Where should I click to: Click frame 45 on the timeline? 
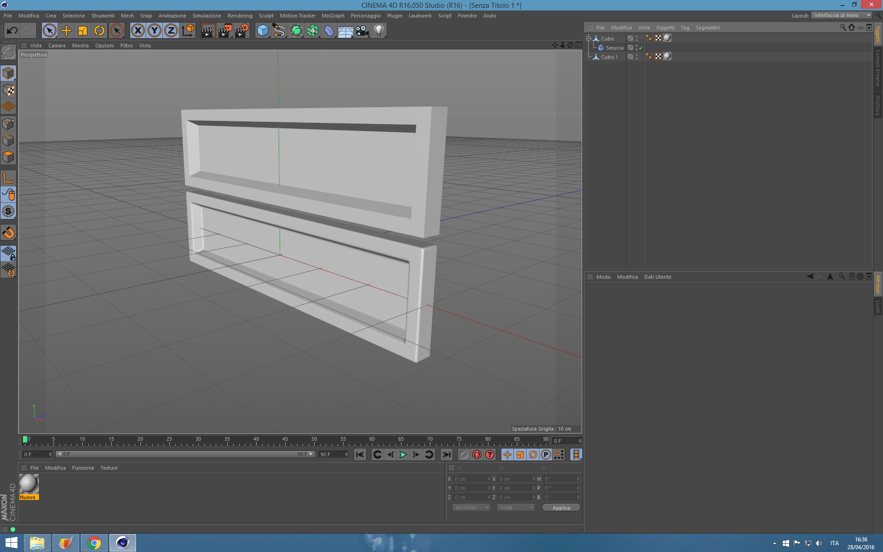coord(285,443)
